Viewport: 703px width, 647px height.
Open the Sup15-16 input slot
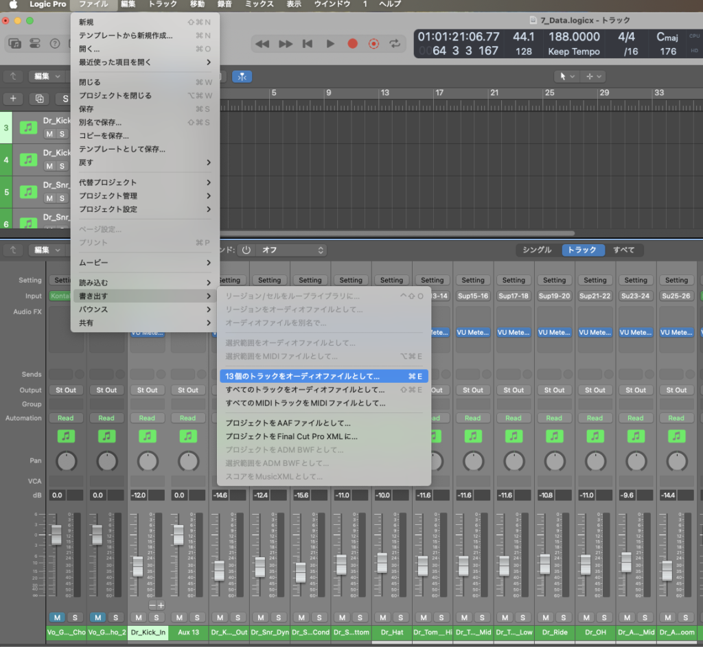pos(473,296)
